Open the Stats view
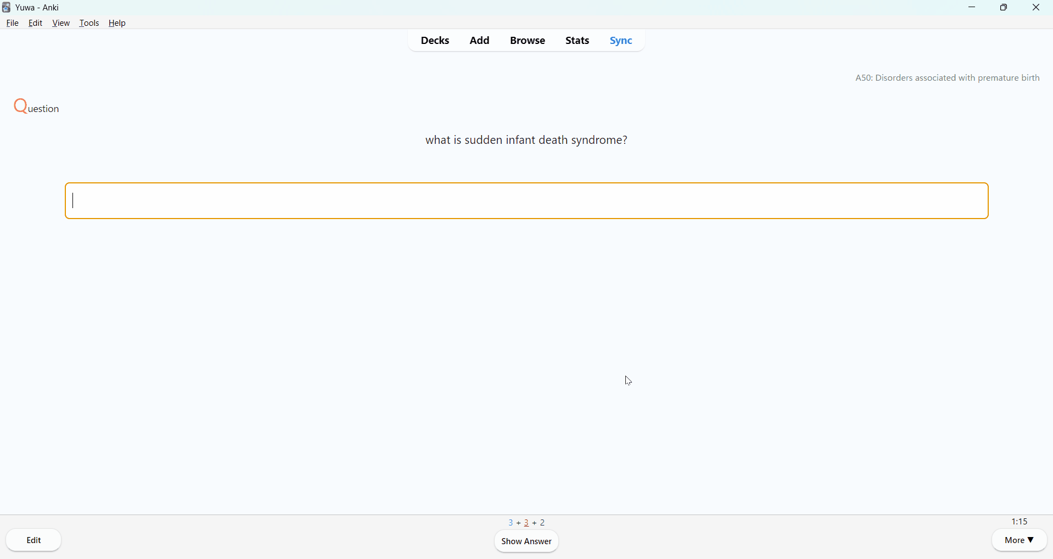1053x559 pixels. (578, 41)
